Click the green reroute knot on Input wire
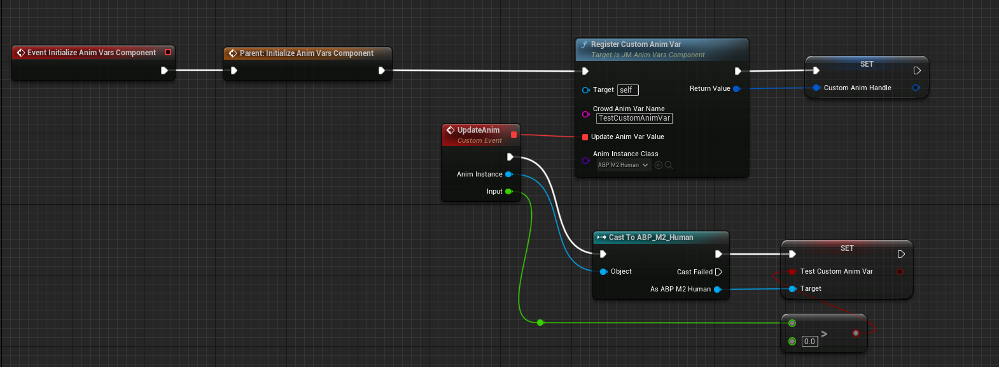 [x=540, y=323]
